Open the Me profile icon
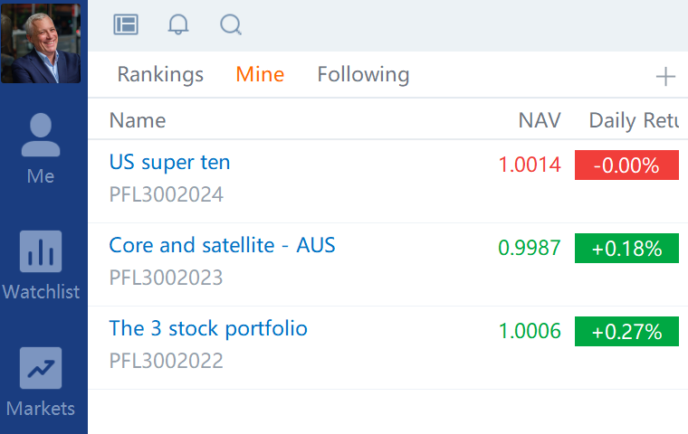Screen dimensions: 688x434 (x=41, y=137)
